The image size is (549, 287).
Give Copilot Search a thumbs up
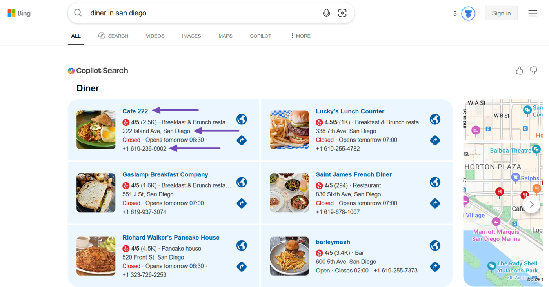(x=519, y=71)
